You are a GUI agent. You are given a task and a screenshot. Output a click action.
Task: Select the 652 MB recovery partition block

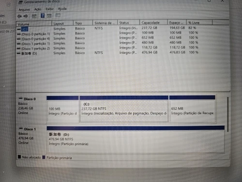pos(192,109)
